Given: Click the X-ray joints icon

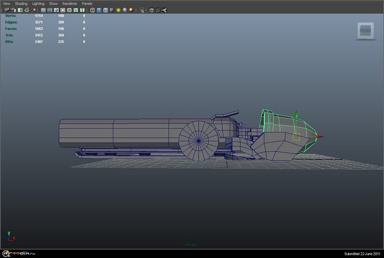Looking at the screenshot, I should 164,10.
